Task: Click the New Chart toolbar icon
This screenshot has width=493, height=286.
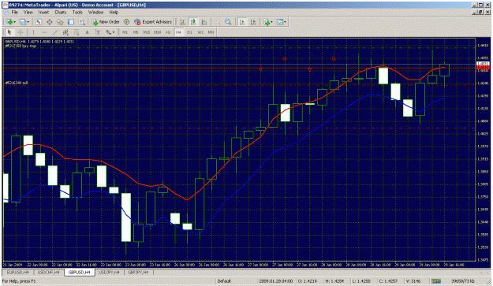Action: pos(9,22)
